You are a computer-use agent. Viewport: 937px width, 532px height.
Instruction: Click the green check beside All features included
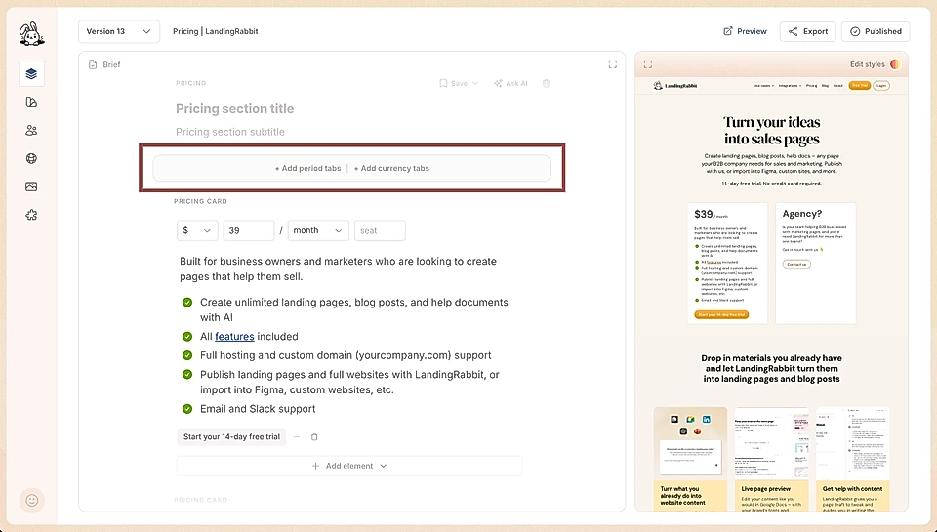point(187,337)
